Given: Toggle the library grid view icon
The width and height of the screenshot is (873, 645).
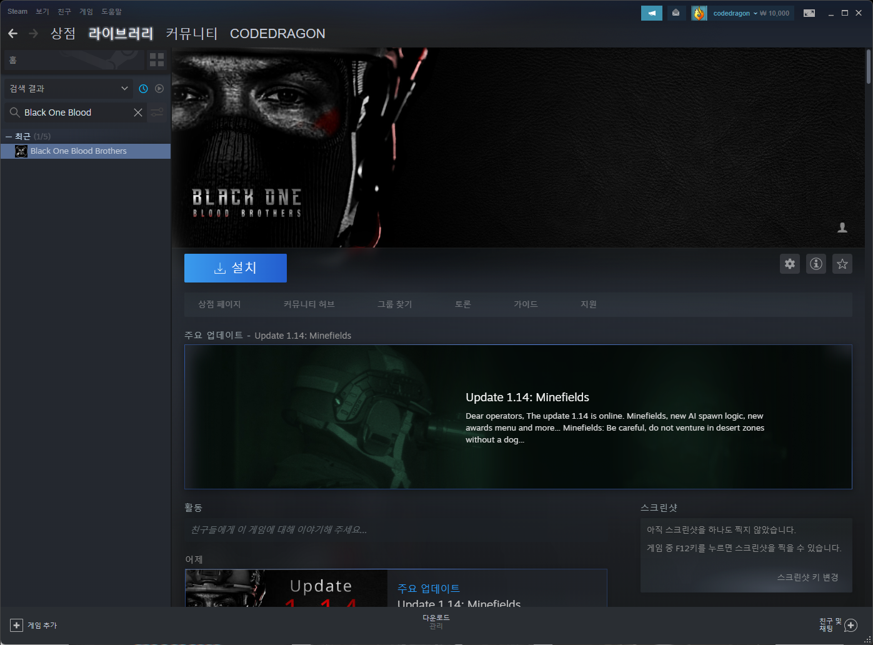Looking at the screenshot, I should tap(157, 60).
